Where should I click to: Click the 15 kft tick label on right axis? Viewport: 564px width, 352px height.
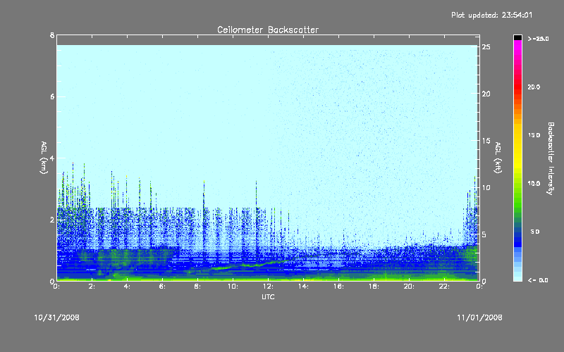click(486, 141)
